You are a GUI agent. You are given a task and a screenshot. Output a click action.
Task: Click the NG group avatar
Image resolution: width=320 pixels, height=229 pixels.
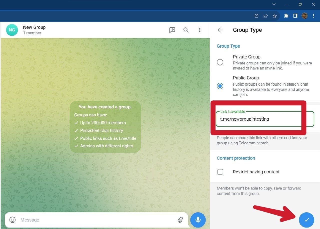12,30
